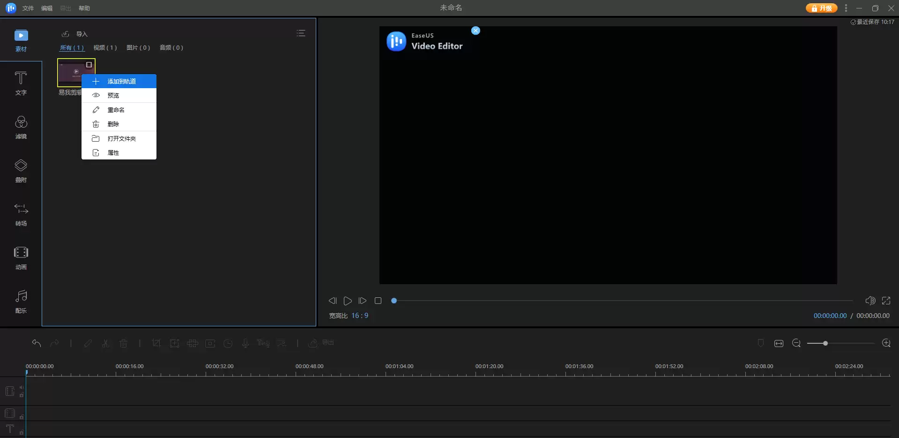Switch to 视频 (1) media tab

tap(105, 47)
